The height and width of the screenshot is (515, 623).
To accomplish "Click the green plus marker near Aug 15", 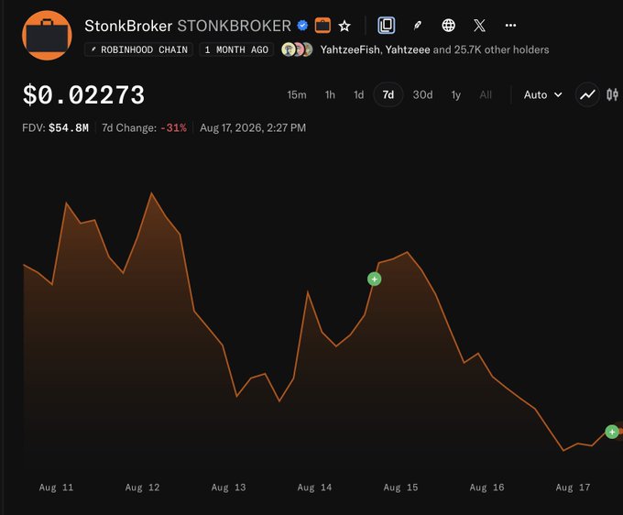I will tap(375, 279).
